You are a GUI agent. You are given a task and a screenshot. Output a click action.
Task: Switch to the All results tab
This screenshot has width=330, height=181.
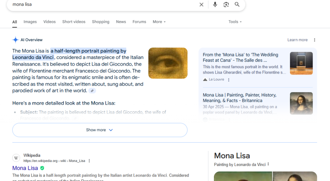(15, 22)
